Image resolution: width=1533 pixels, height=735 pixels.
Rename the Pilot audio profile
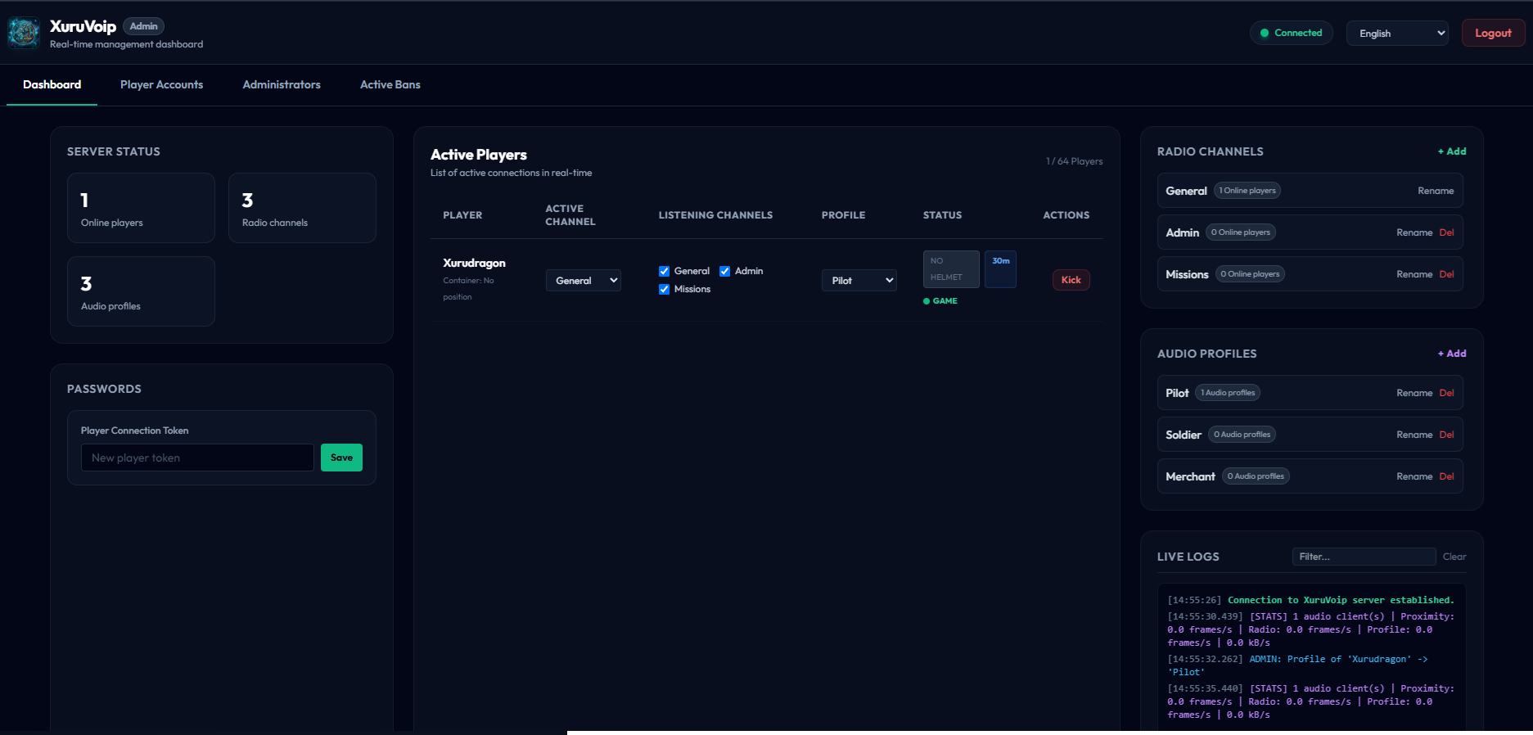pos(1414,393)
